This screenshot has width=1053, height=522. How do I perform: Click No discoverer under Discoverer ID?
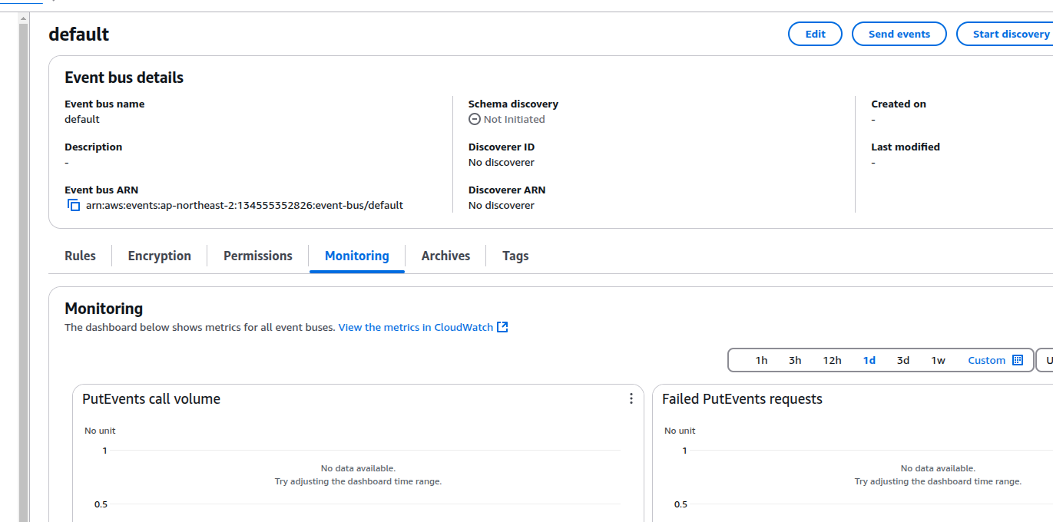click(501, 162)
